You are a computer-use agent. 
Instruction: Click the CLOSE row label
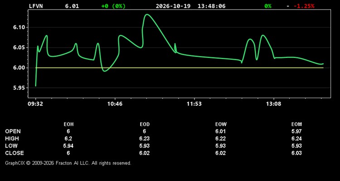click(x=15, y=153)
